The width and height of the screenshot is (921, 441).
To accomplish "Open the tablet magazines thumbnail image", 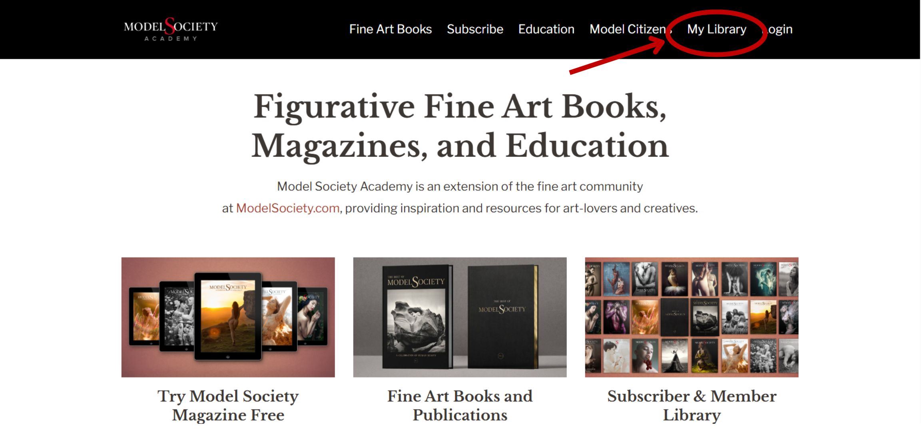I will pyautogui.click(x=228, y=317).
